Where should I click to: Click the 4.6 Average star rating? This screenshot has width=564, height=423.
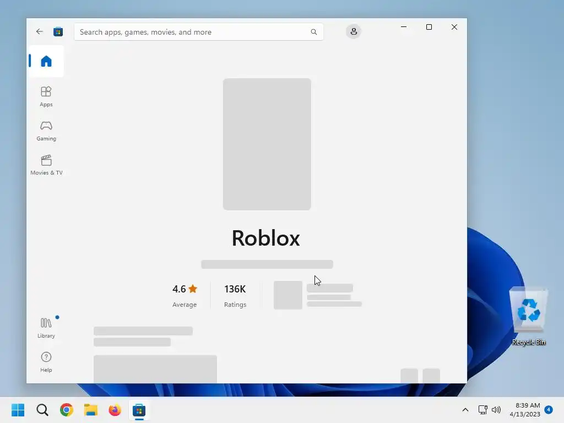pos(185,296)
